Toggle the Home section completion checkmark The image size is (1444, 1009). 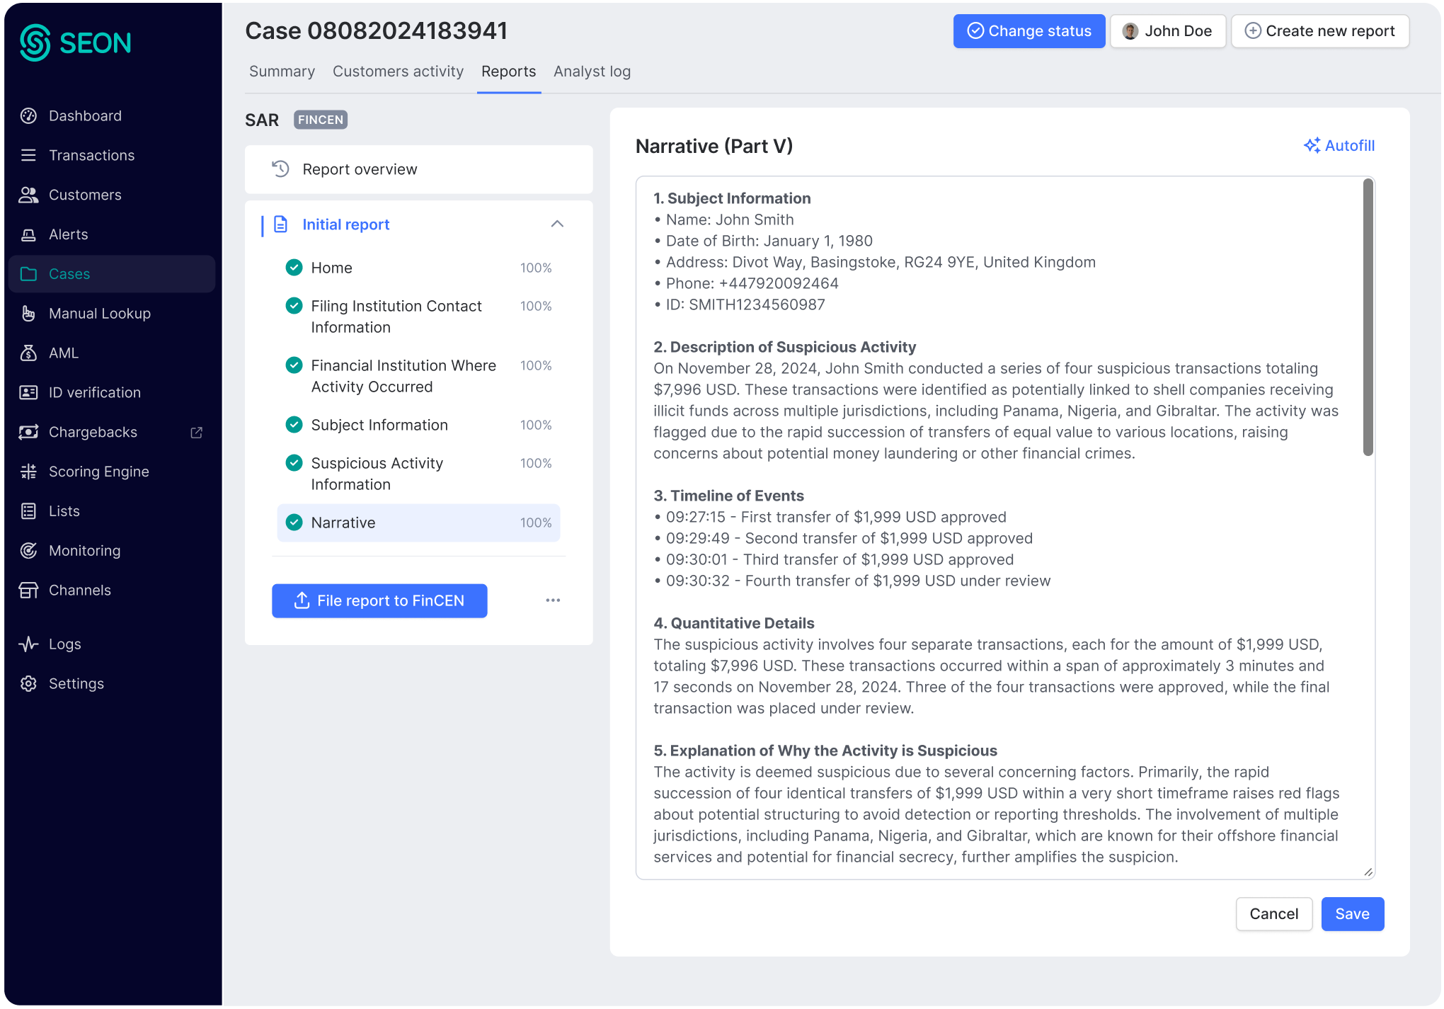coord(294,268)
